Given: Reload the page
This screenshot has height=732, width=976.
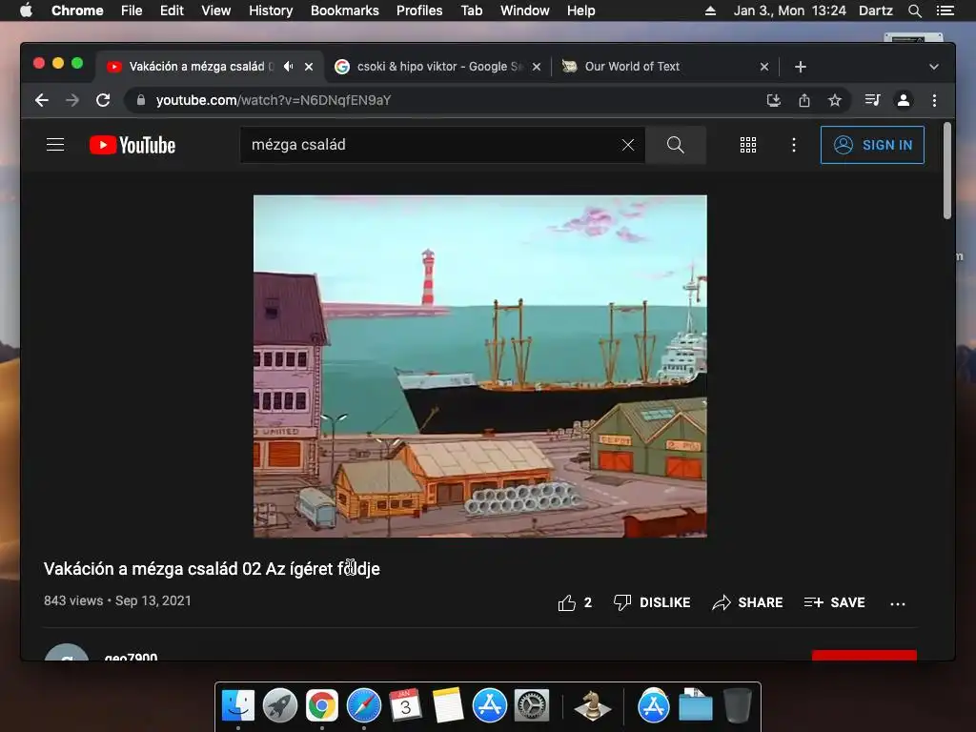Looking at the screenshot, I should [103, 100].
